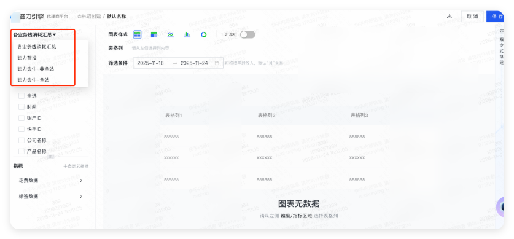Click the 图表无数据 message
The width and height of the screenshot is (514, 239).
pos(298,204)
